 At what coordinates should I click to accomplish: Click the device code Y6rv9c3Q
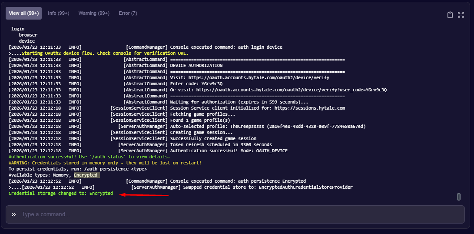[x=212, y=84]
